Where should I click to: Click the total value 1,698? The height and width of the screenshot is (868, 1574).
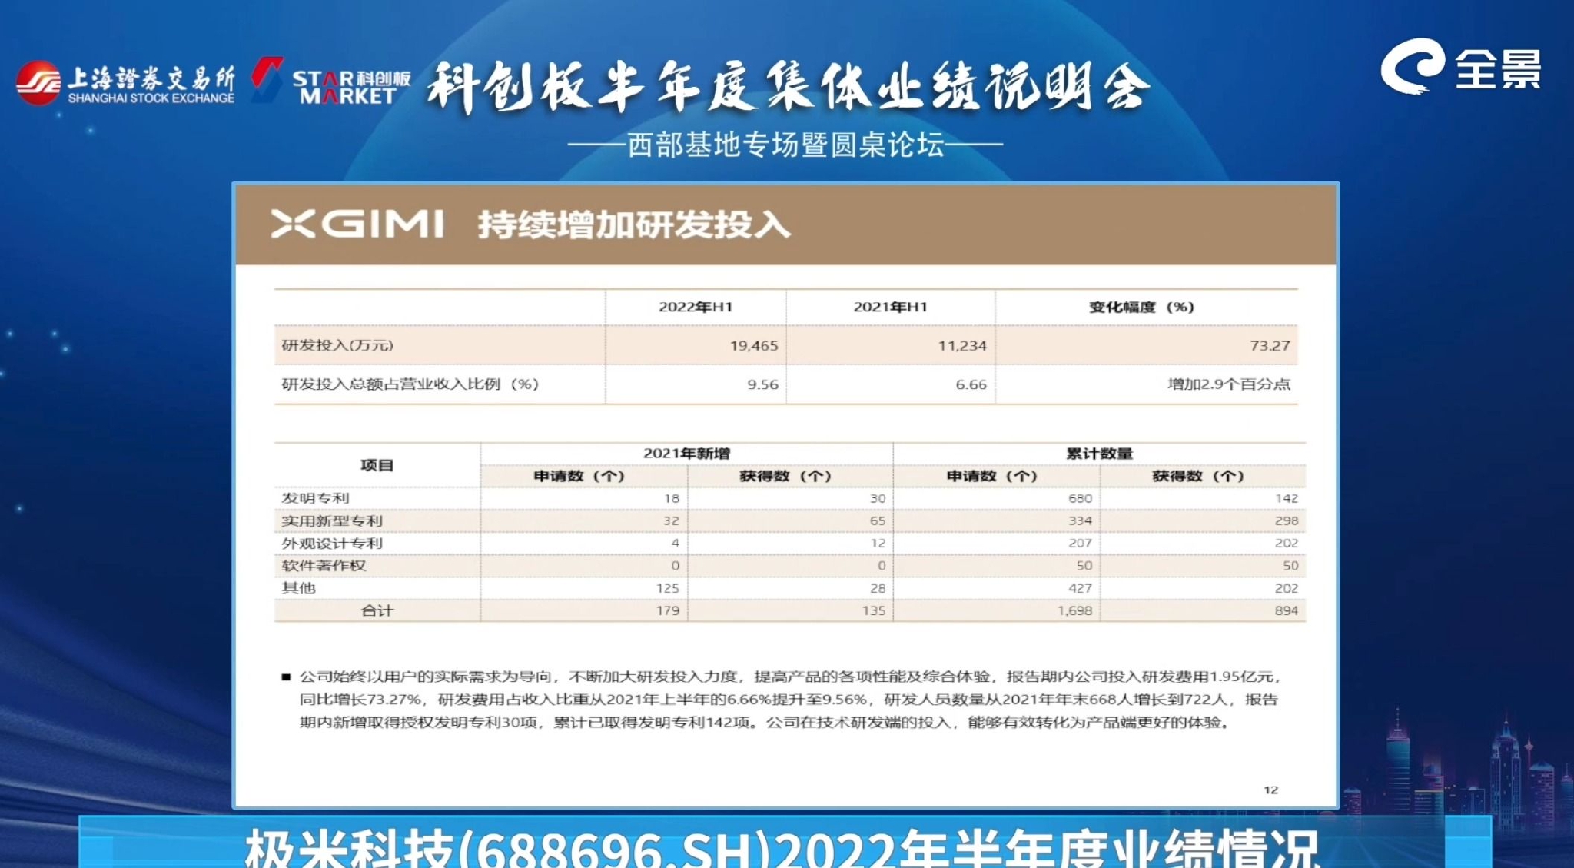point(1074,610)
